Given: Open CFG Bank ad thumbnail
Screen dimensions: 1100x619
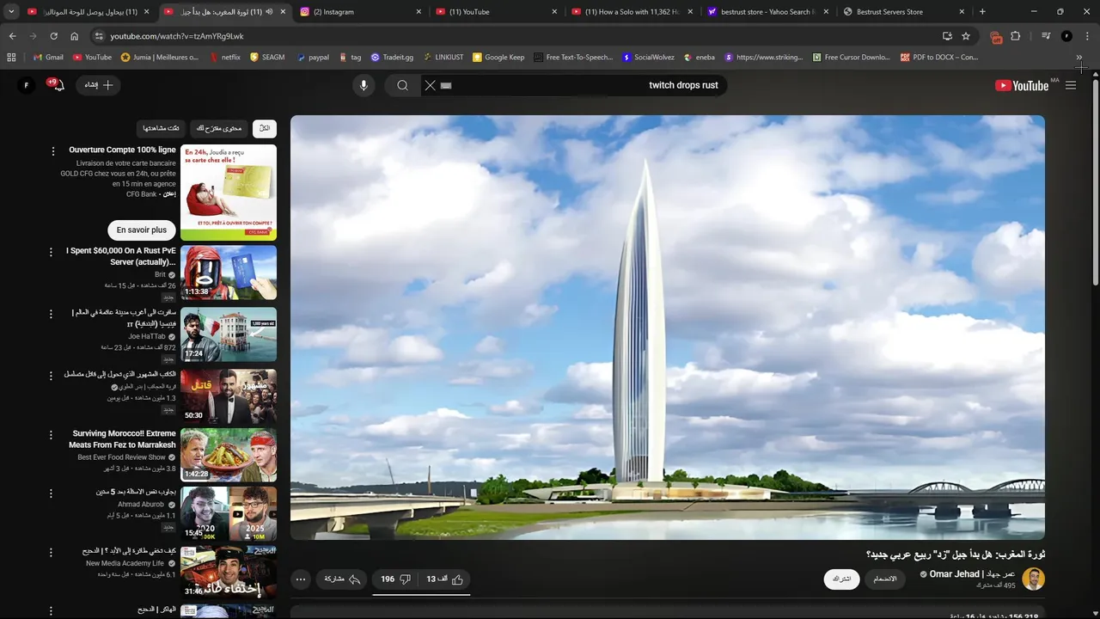Looking at the screenshot, I should click(x=229, y=192).
